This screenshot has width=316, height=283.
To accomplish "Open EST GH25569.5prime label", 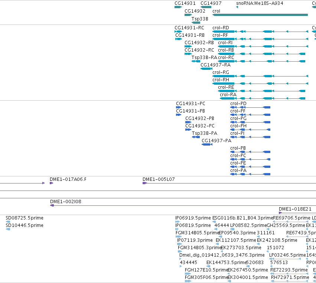I will tap(286, 225).
